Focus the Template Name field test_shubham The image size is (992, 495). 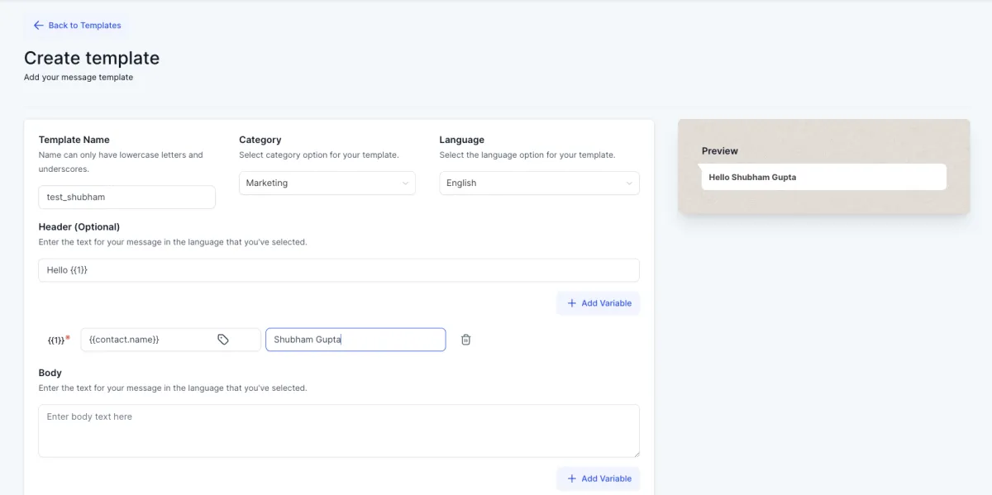(x=126, y=197)
